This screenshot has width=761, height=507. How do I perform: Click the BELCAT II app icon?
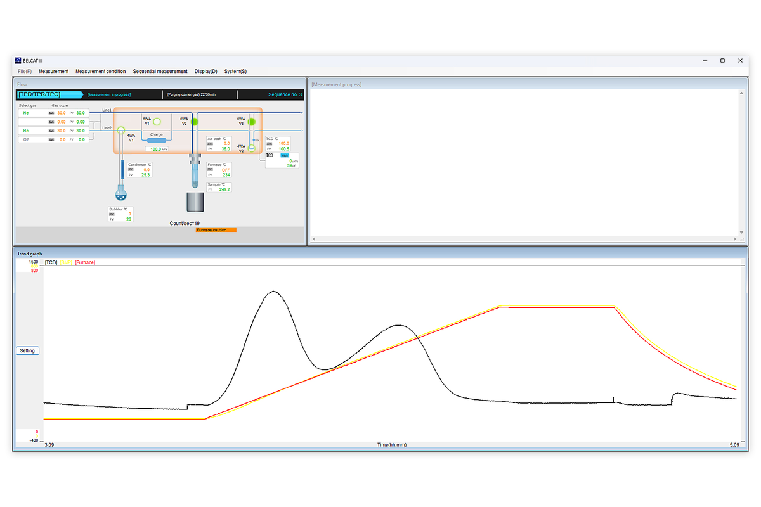(18, 60)
